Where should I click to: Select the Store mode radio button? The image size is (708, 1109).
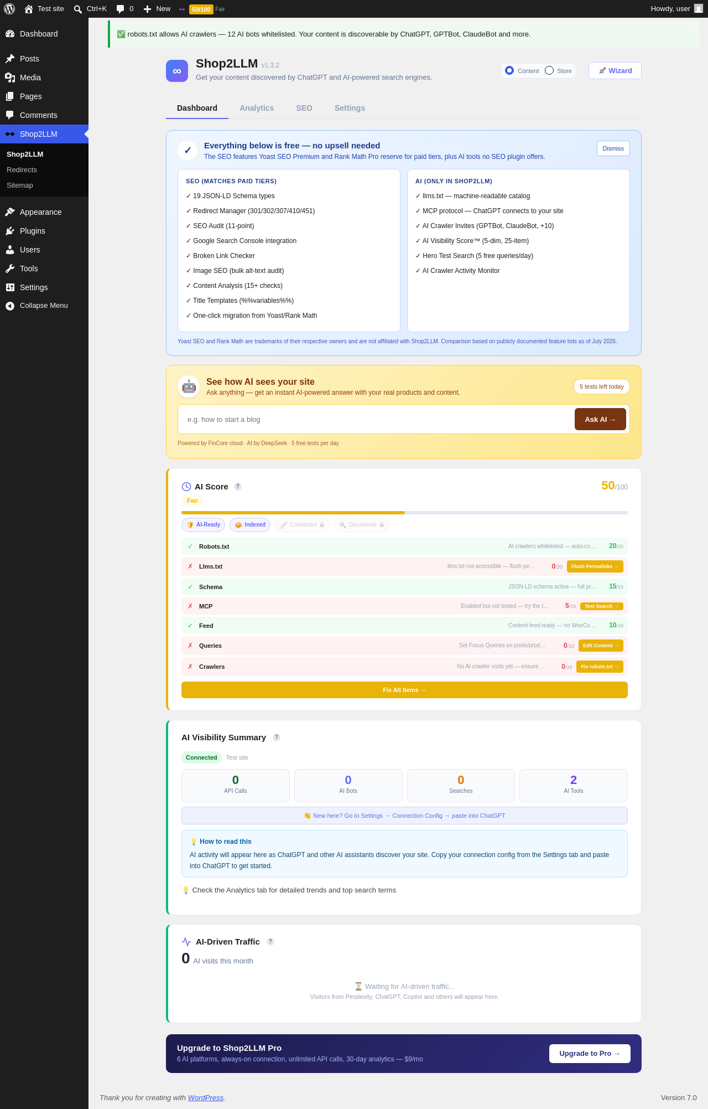tap(549, 70)
